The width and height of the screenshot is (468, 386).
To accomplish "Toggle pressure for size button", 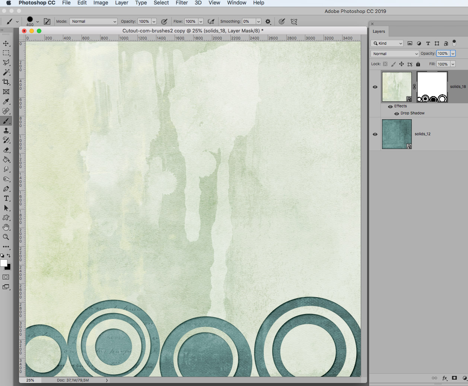I will pos(282,22).
